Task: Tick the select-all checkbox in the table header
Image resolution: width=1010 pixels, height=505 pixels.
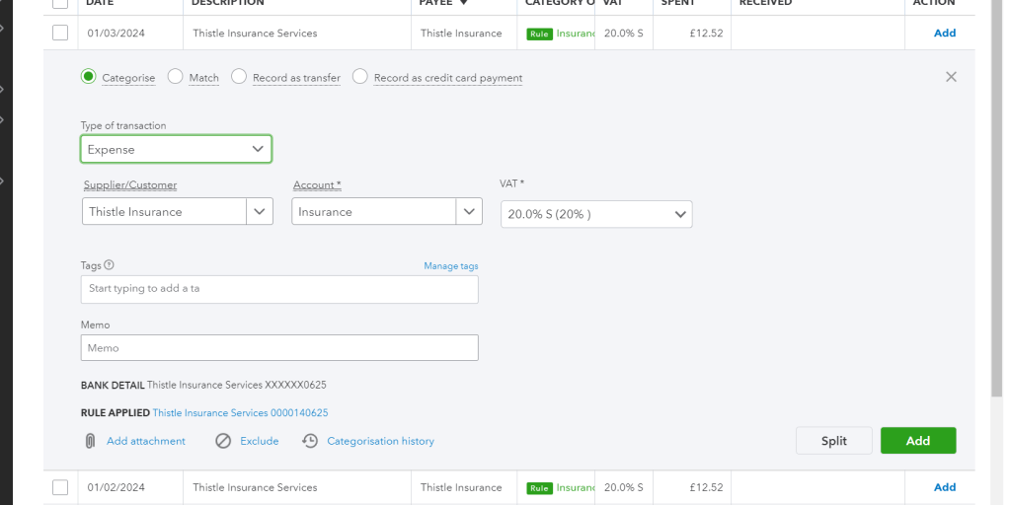Action: point(60,3)
